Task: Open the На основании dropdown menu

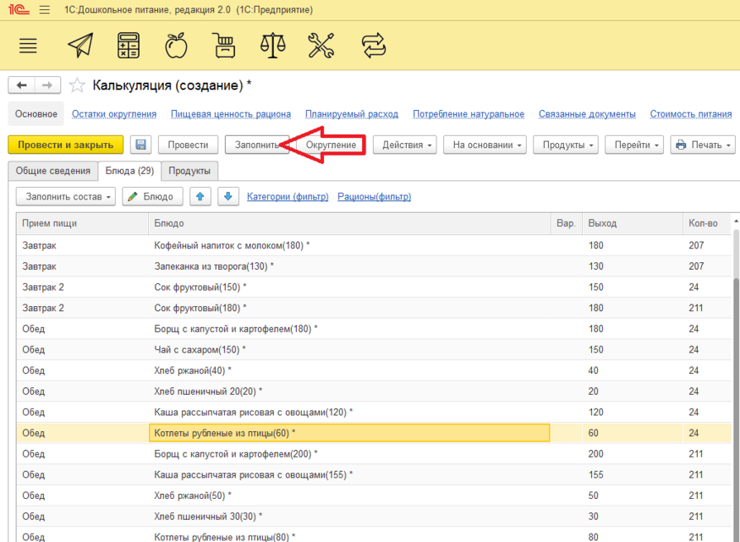Action: pos(485,145)
